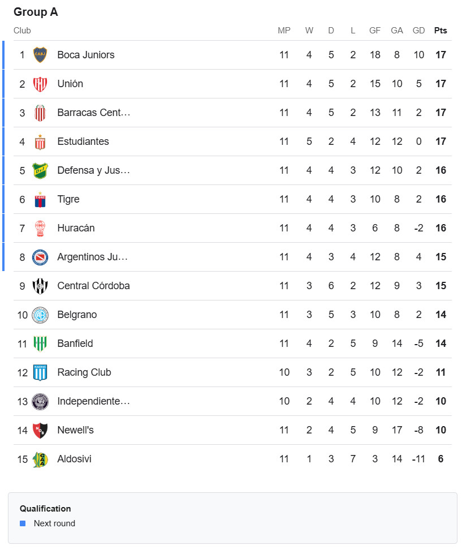Click the Huracán balloon crest icon
462x554 pixels.
click(40, 228)
